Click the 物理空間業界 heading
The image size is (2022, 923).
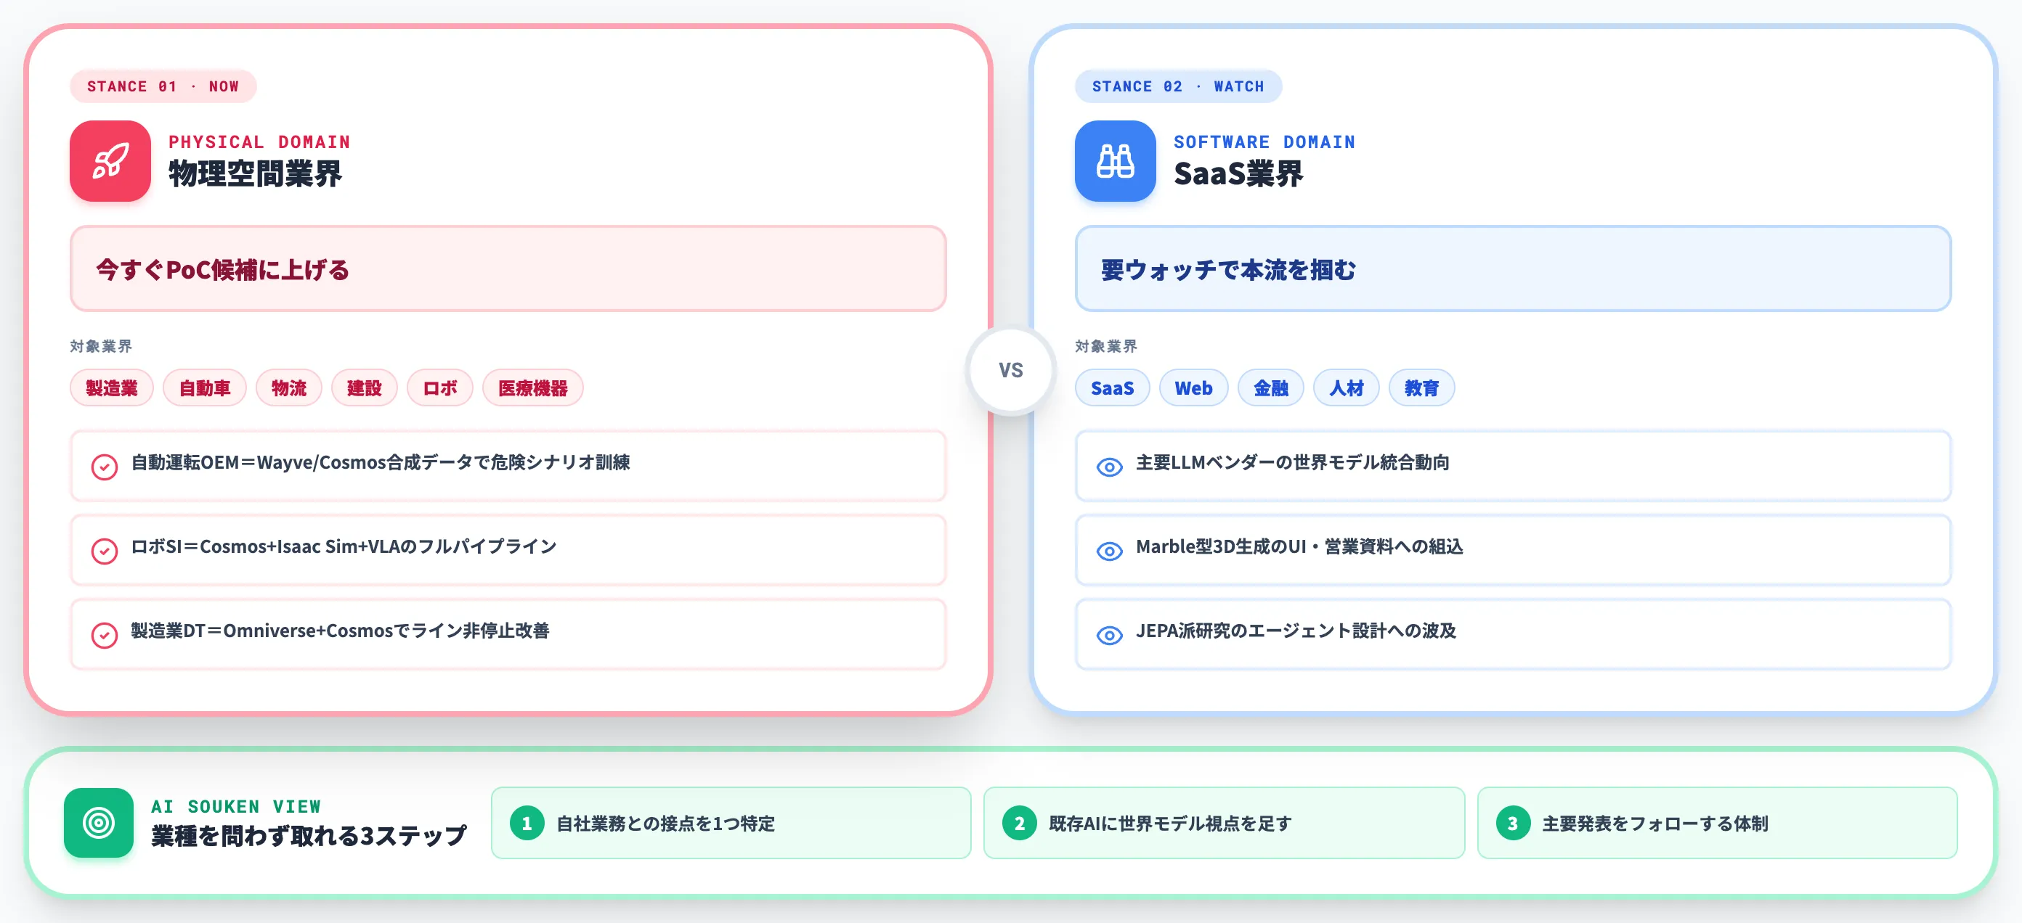point(255,174)
